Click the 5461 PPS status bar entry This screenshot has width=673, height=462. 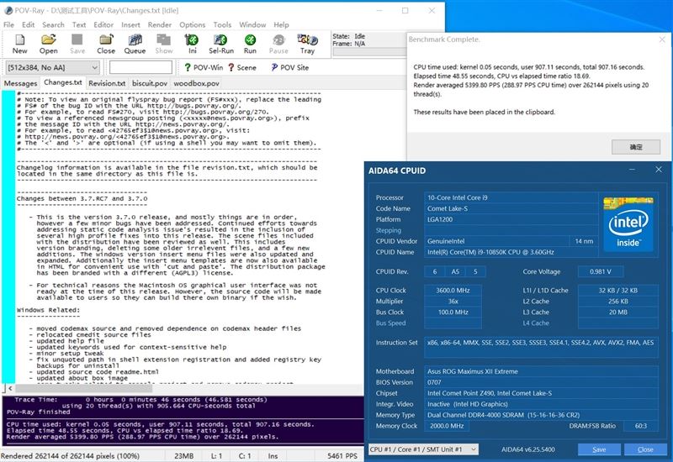click(x=342, y=456)
